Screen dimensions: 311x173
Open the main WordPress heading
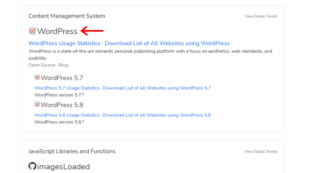57,31
